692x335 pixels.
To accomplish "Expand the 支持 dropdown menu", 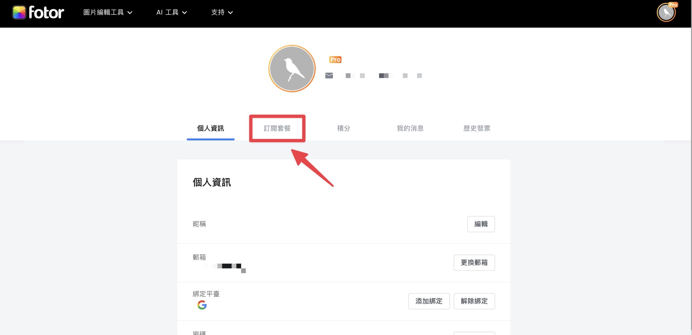I will pos(222,12).
